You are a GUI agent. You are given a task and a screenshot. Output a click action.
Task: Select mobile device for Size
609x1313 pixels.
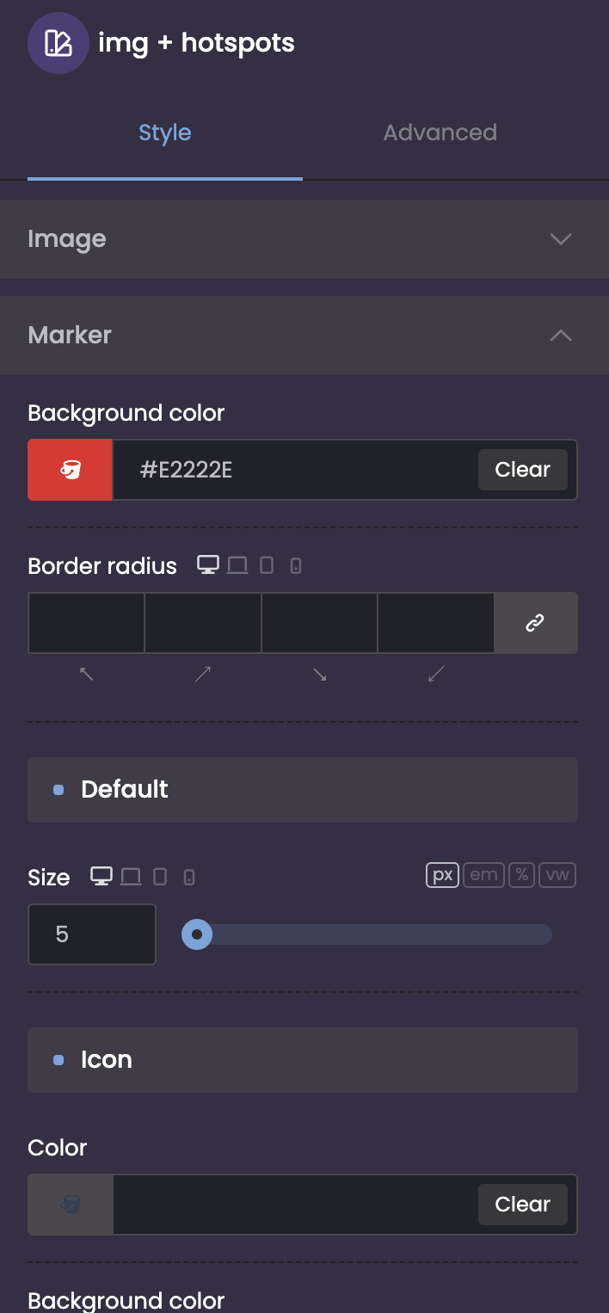(189, 878)
